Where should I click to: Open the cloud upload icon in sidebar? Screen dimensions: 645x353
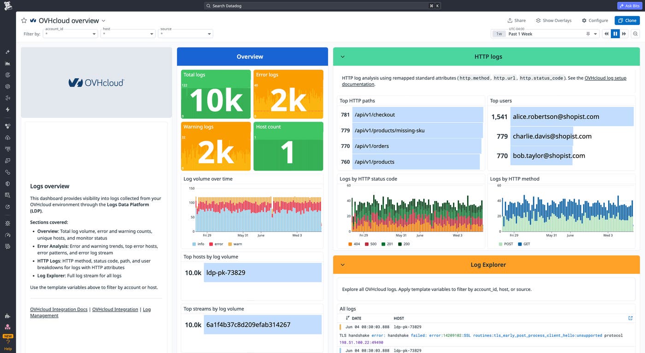point(7,138)
